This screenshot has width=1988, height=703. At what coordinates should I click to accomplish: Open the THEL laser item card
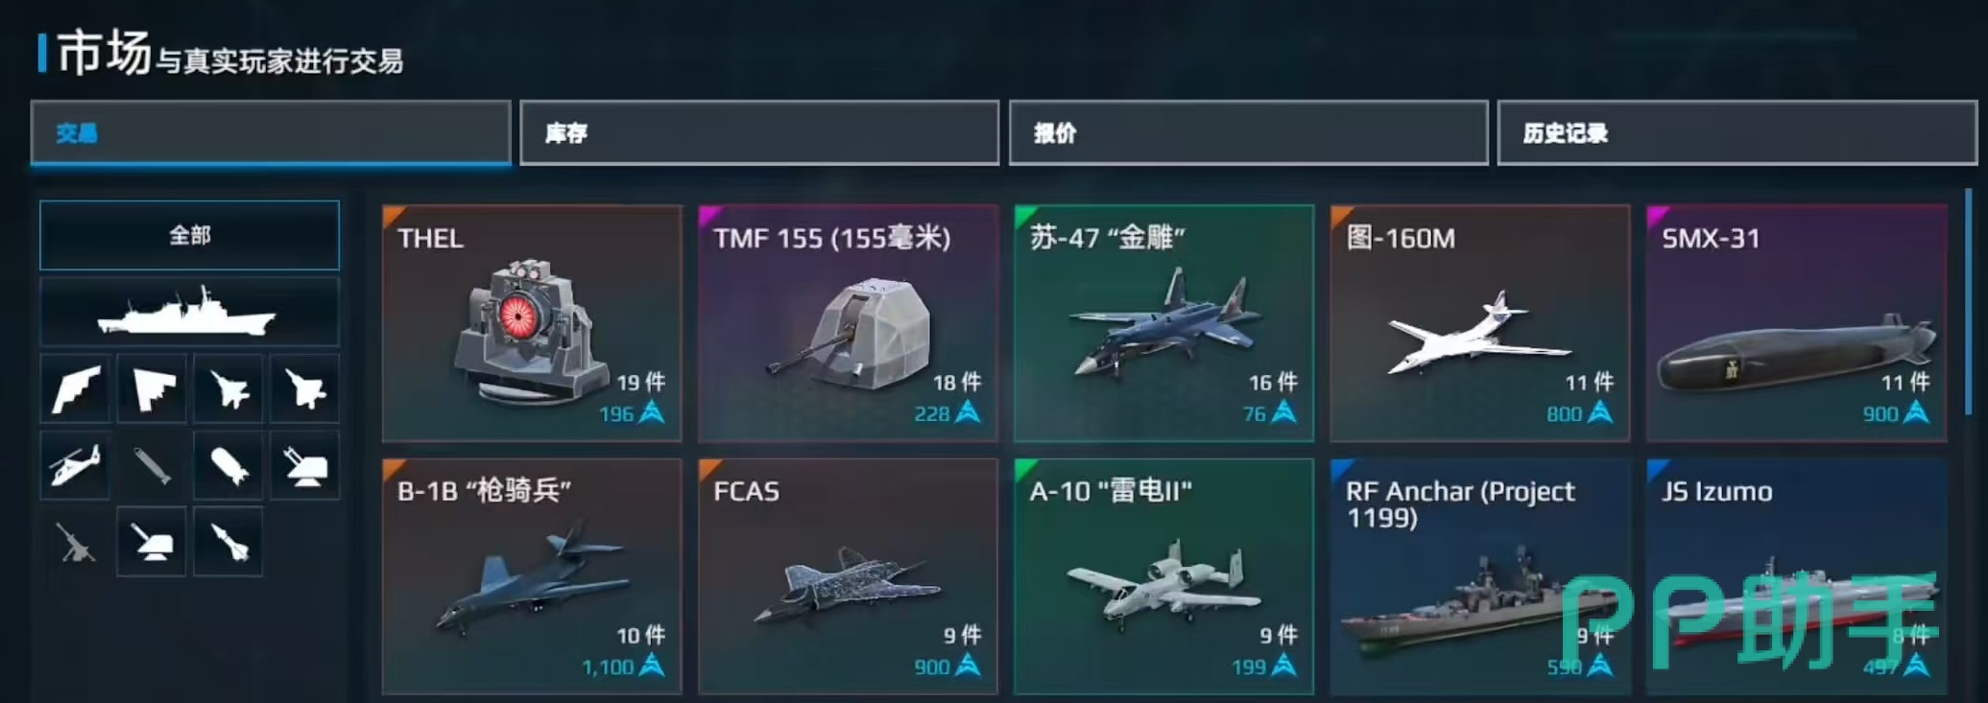pos(532,323)
